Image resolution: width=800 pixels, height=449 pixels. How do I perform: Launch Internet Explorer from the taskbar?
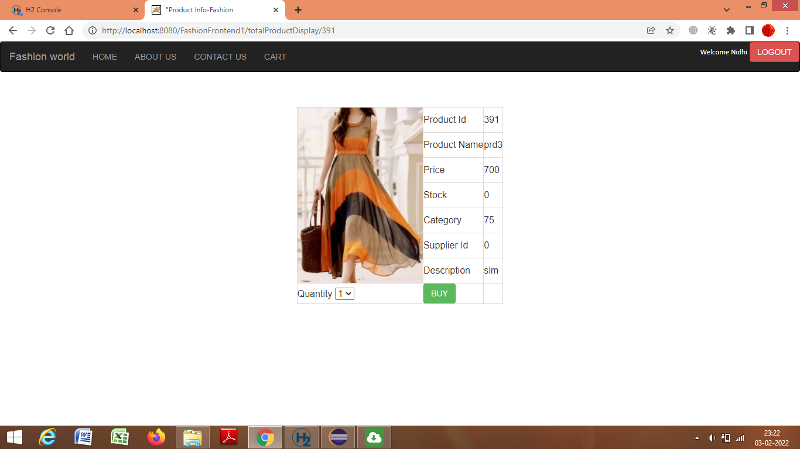click(47, 437)
